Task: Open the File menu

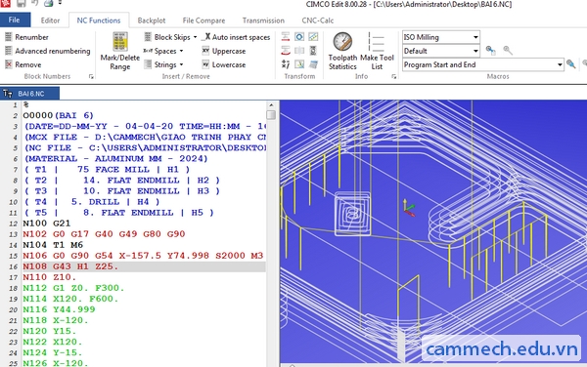Action: pos(15,20)
